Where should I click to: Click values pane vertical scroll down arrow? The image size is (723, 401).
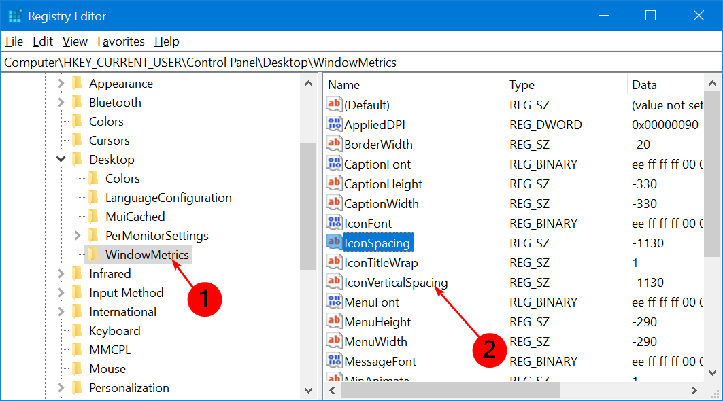point(712,372)
